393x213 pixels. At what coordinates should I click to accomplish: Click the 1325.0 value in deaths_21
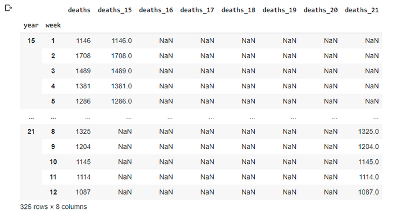[368, 132]
